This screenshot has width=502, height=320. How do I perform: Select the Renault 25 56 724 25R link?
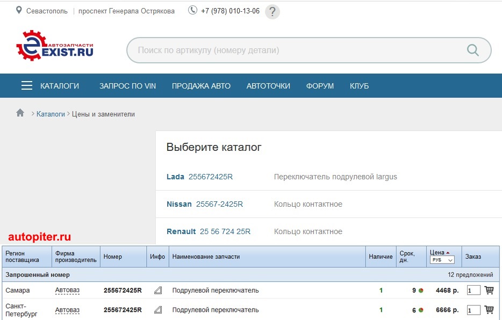(209, 231)
